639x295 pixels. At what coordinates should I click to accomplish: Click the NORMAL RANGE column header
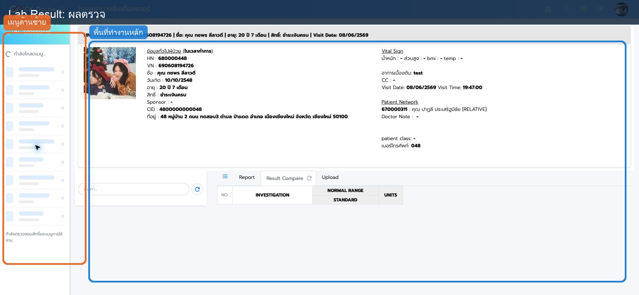coord(345,191)
